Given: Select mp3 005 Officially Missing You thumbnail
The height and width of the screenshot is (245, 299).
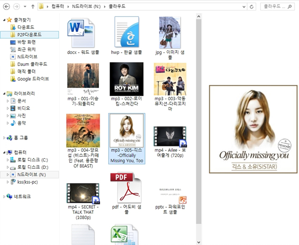Looking at the screenshot, I should pyautogui.click(x=127, y=130).
